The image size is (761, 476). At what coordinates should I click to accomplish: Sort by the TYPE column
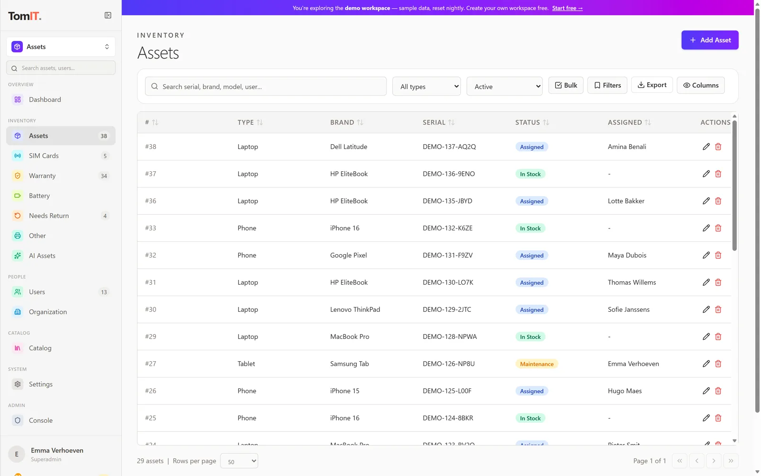[x=250, y=122]
